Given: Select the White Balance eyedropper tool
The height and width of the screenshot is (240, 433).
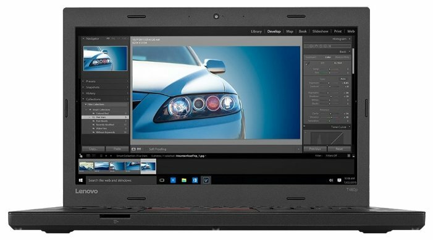Looking at the screenshot, I should coord(308,64).
